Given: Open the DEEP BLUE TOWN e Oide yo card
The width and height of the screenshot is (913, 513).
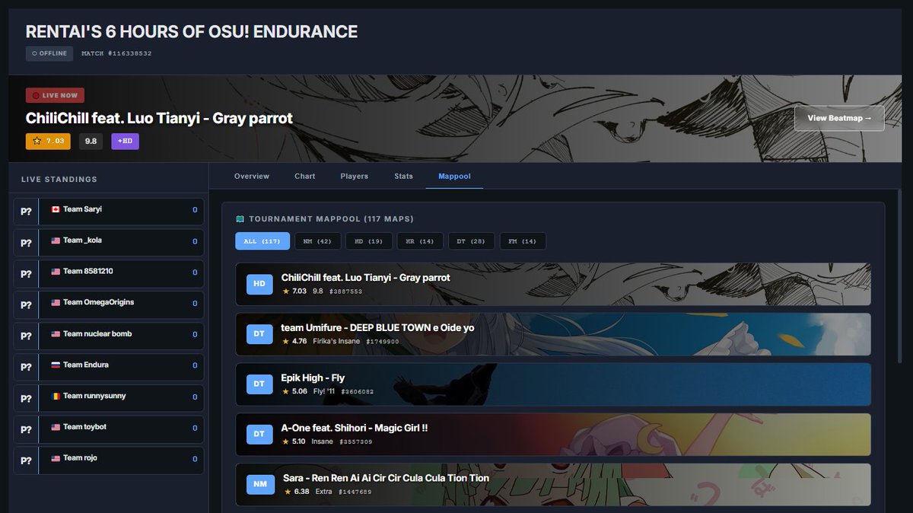Looking at the screenshot, I should pyautogui.click(x=553, y=334).
